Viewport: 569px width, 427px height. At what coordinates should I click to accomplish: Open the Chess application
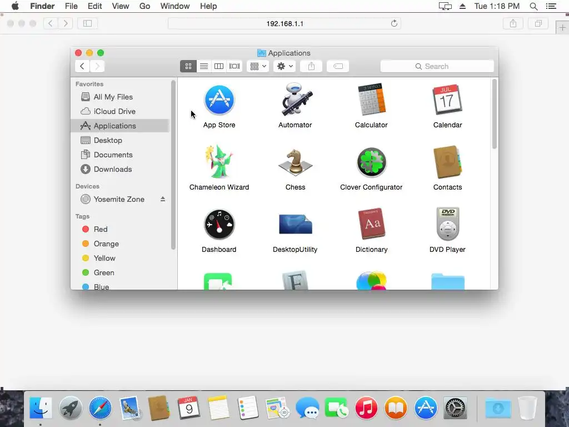coord(296,163)
